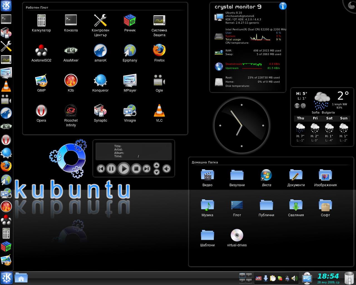Launch Konsole from the vertical side panel
The height and width of the screenshot is (285, 356).
point(6,19)
